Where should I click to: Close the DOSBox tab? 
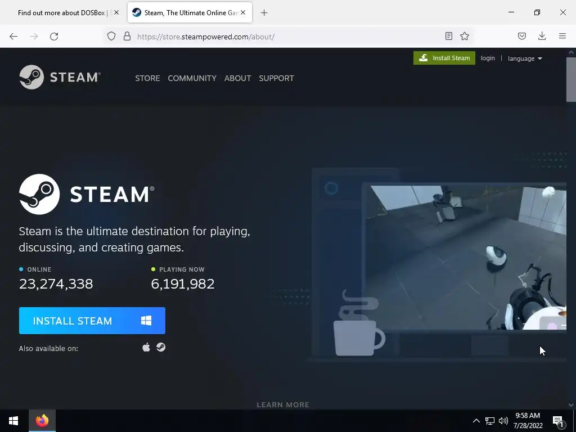tap(116, 12)
